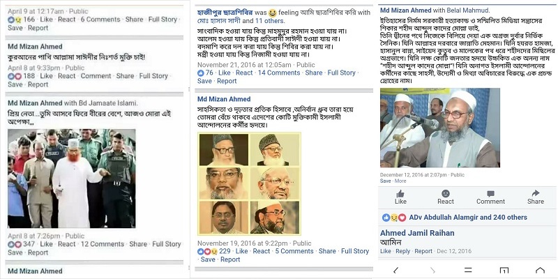558x279 pixels.
Task: Tap the Comment speech bubble icon
Action: (490, 195)
